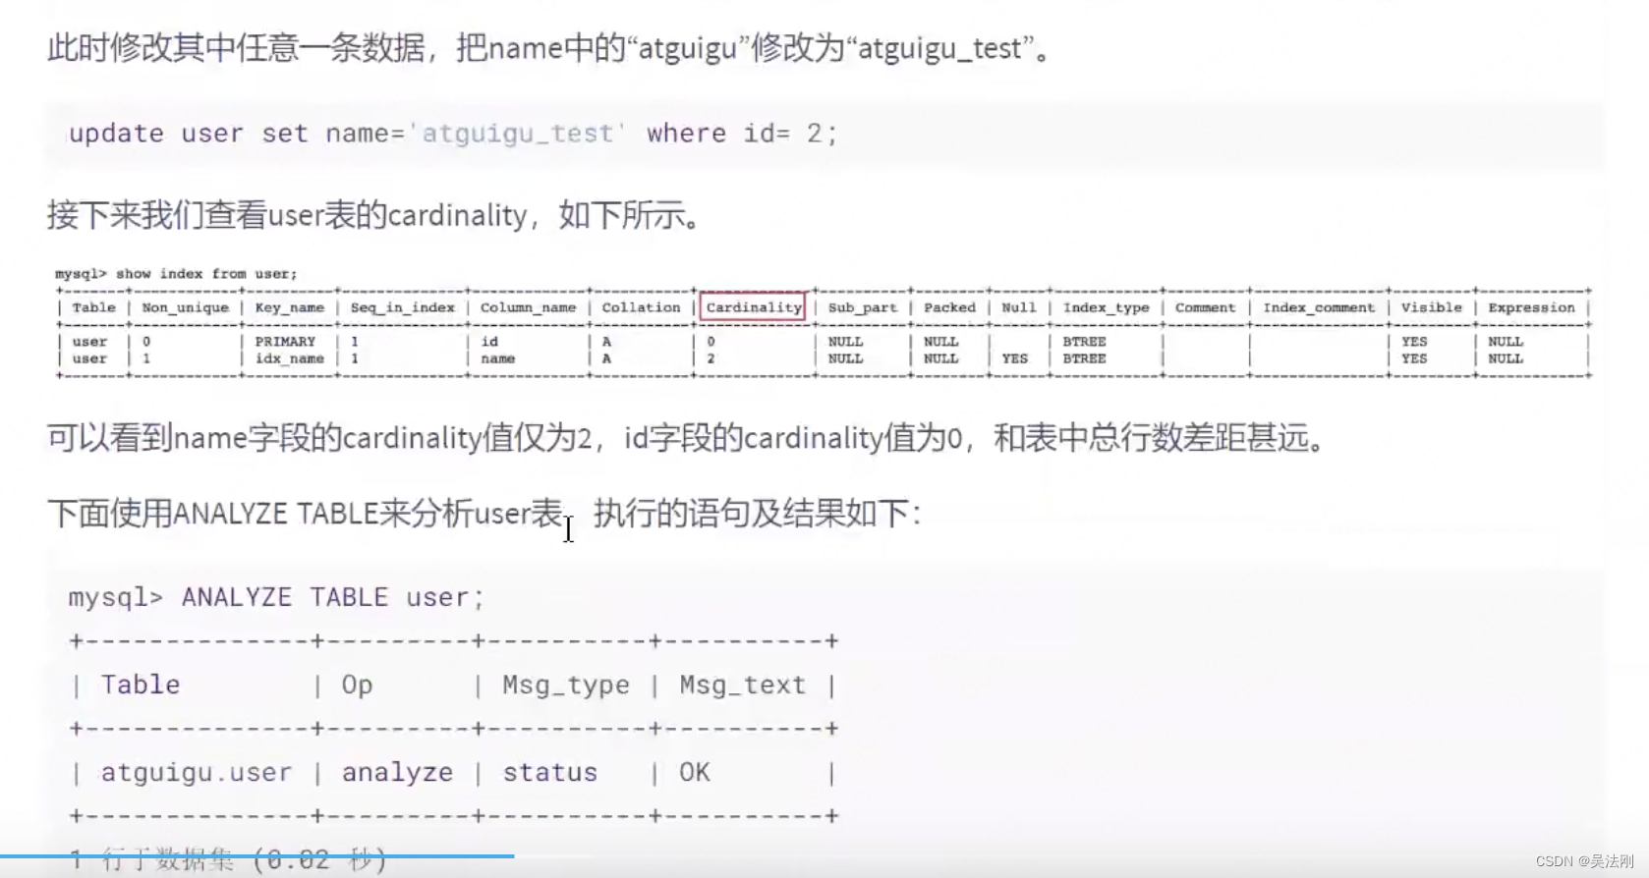Click the Sub_part column header
Image resolution: width=1649 pixels, height=878 pixels.
(862, 307)
